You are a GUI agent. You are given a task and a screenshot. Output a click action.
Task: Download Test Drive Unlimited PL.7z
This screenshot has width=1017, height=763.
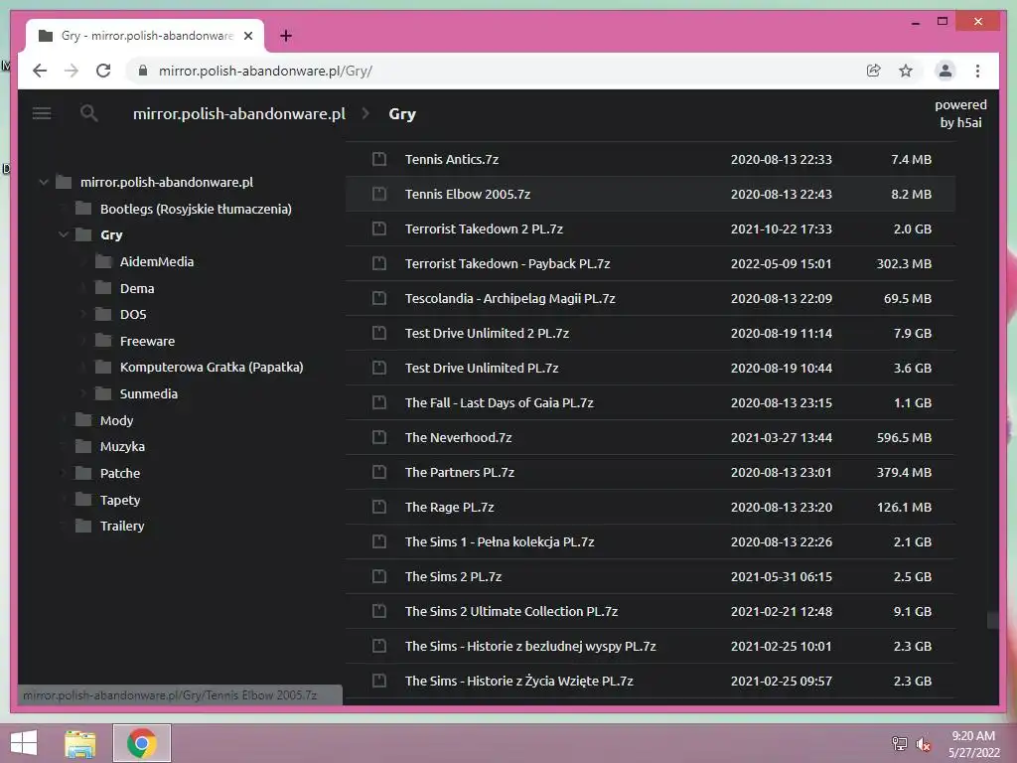click(482, 368)
